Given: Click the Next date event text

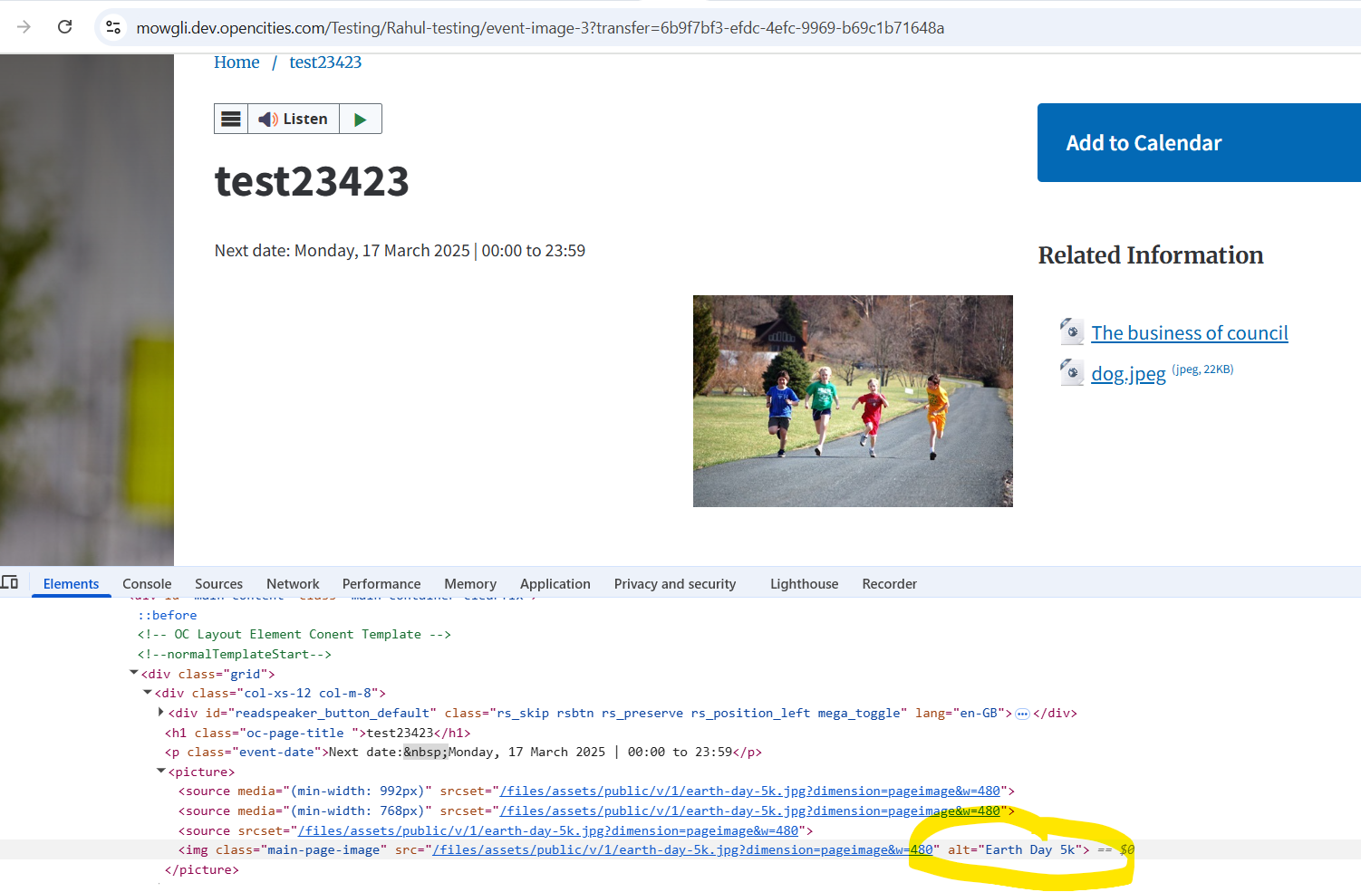Looking at the screenshot, I should point(400,251).
